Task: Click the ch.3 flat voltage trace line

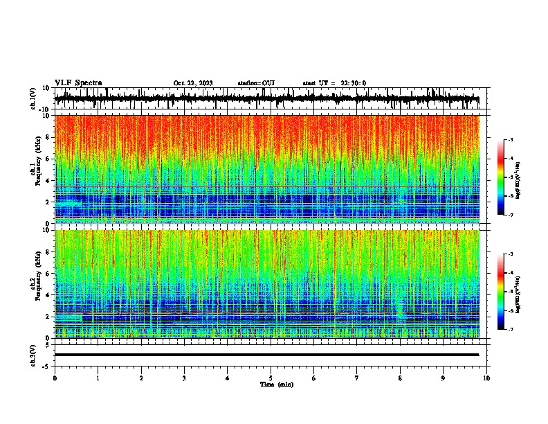Action: [267, 355]
